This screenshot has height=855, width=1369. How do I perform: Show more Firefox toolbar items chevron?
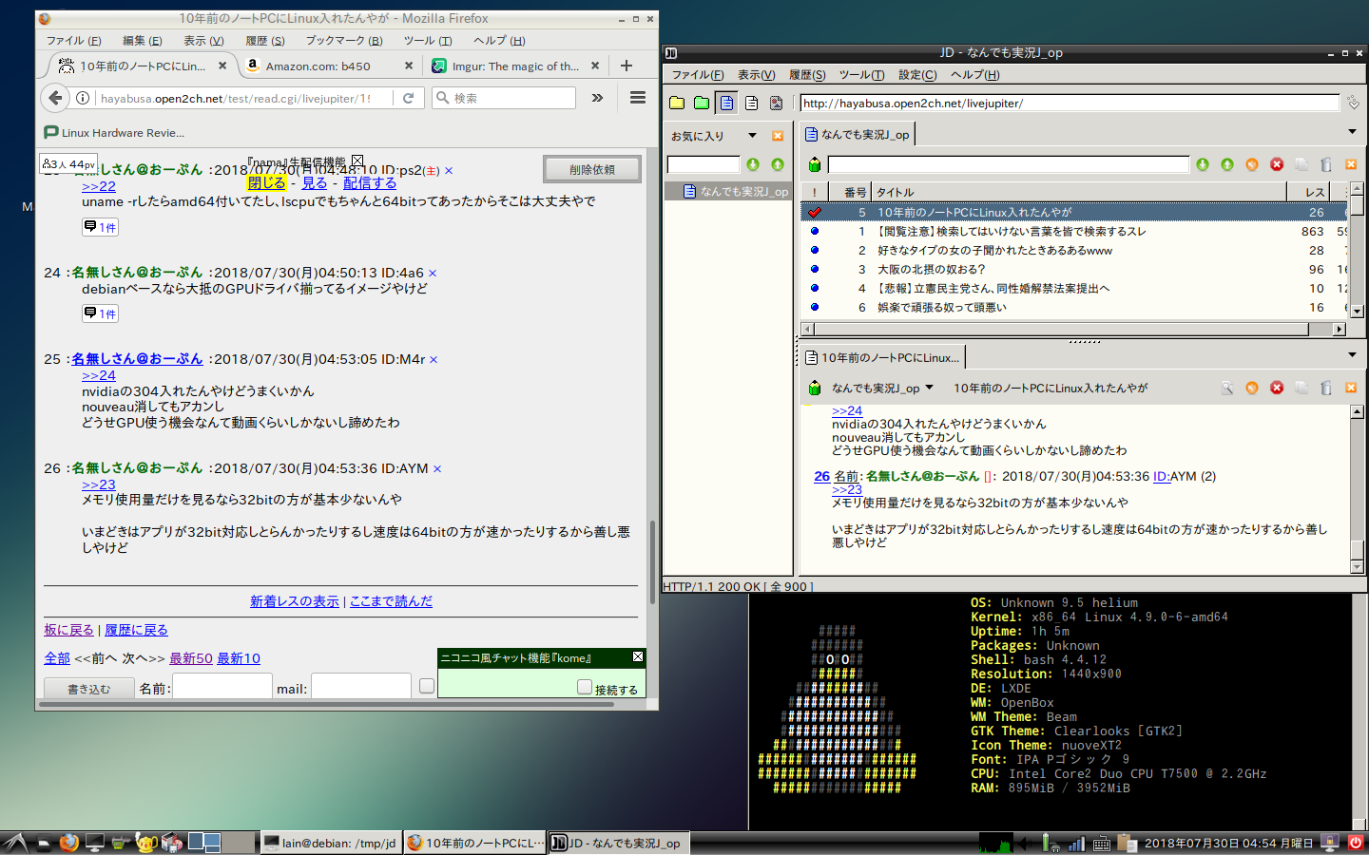pyautogui.click(x=597, y=98)
